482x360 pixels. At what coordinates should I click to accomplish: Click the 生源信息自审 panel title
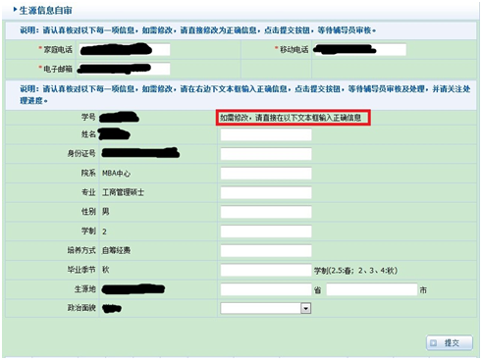[45, 11]
